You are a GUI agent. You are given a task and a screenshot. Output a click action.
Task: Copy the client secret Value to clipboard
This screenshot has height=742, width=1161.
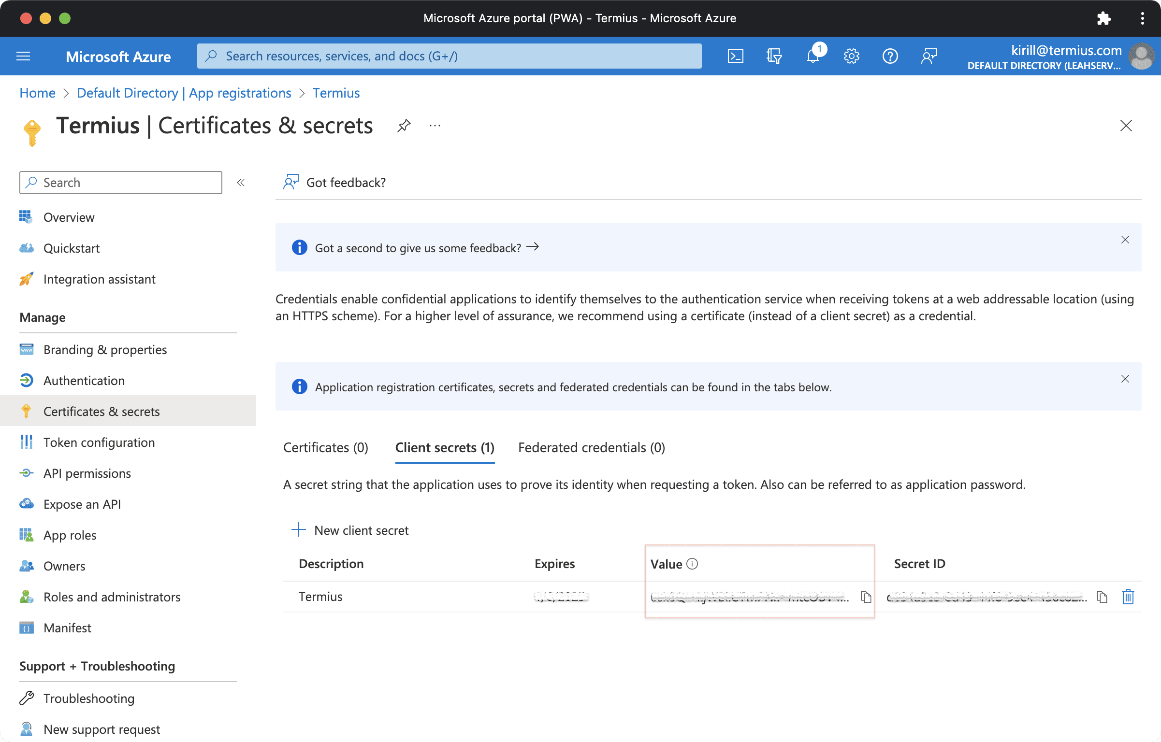[x=866, y=597]
